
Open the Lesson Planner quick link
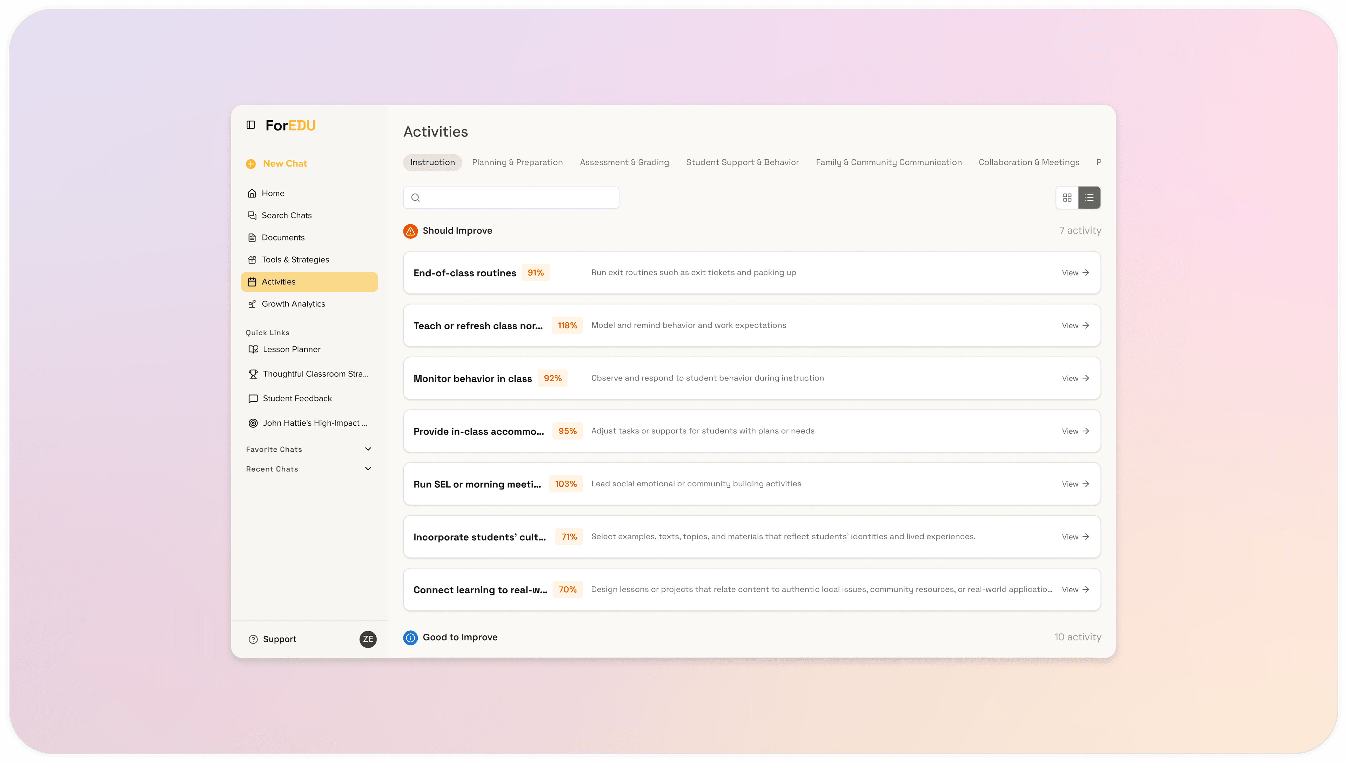click(292, 349)
